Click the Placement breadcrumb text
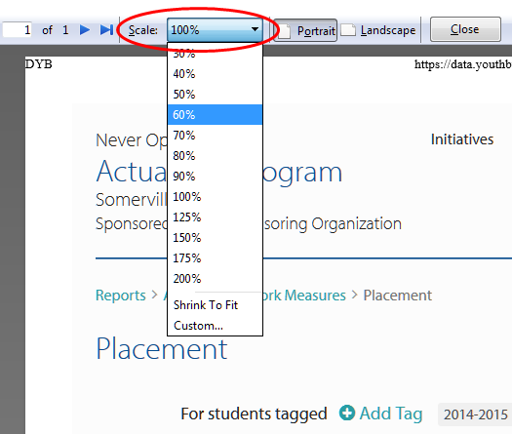512x434 pixels. tap(397, 296)
